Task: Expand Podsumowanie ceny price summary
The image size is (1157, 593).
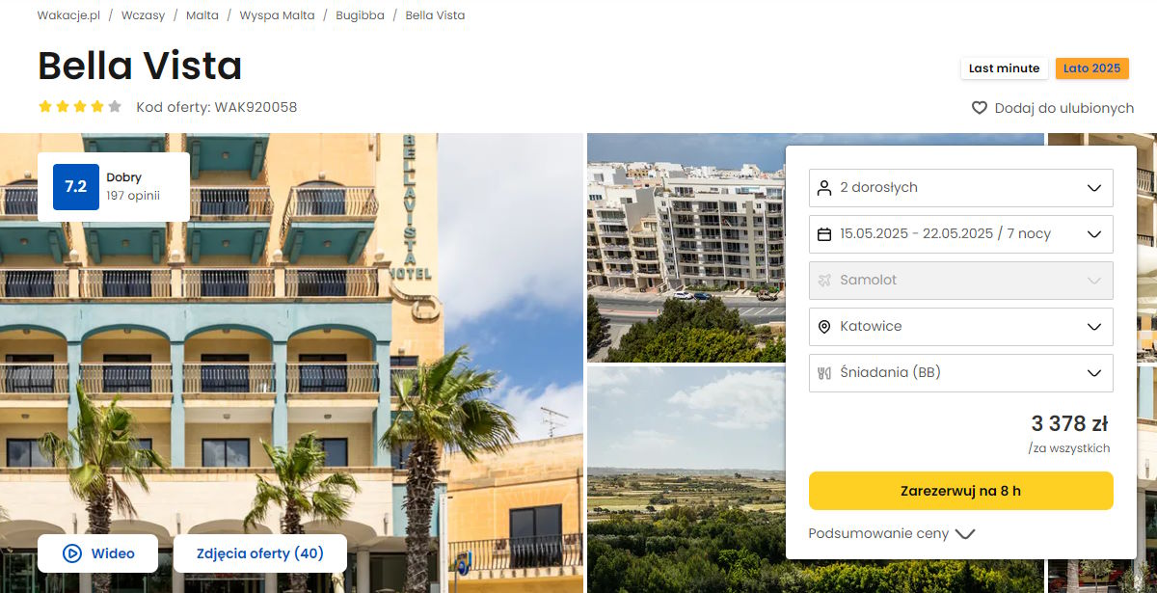Action: pos(892,533)
